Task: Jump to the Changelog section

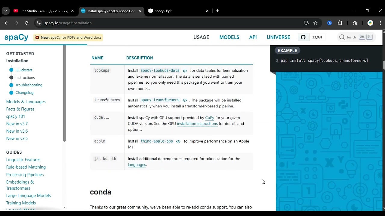Action: [24, 93]
